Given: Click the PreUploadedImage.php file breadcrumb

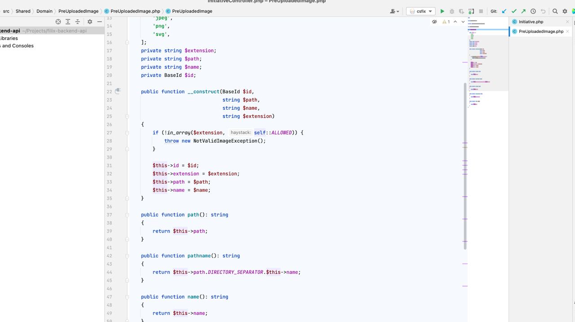Looking at the screenshot, I should click(x=135, y=11).
